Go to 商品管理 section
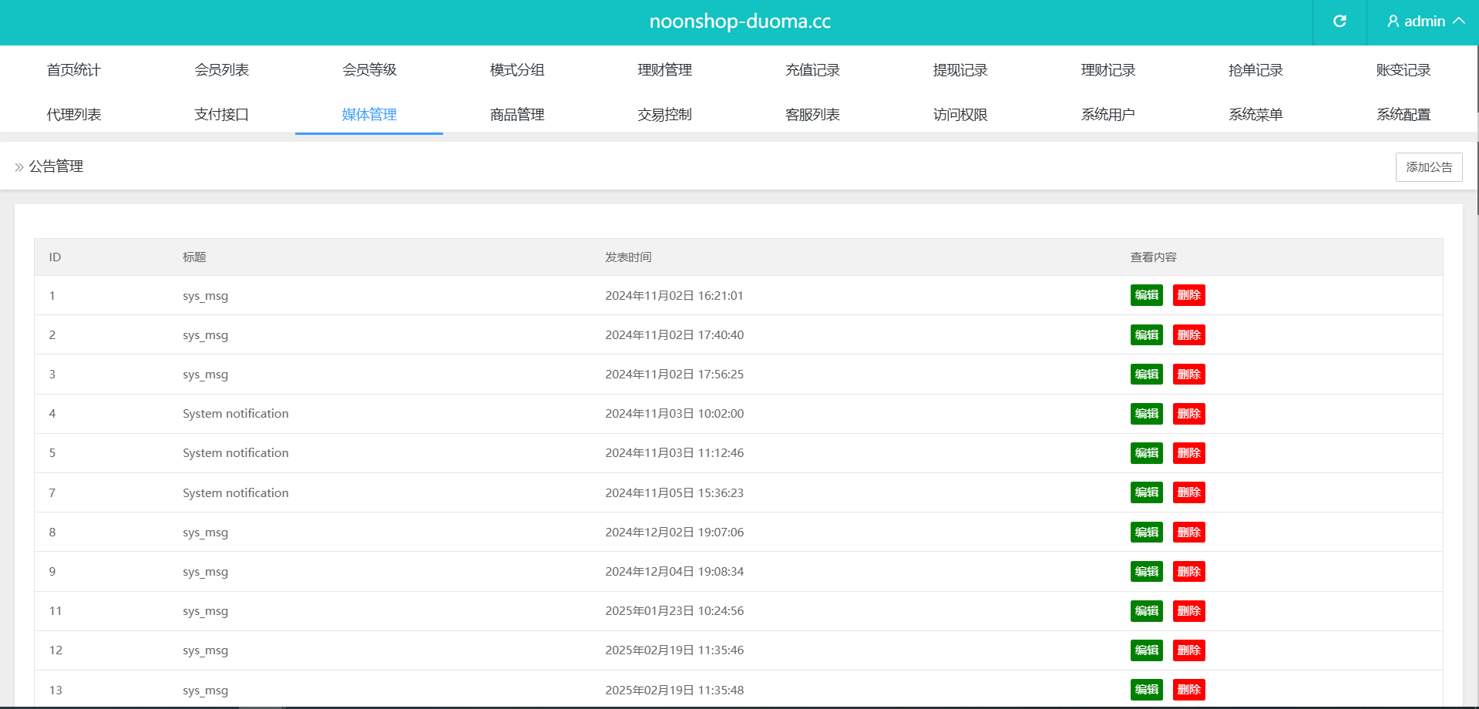Screen dimensions: 1479x709 517,115
